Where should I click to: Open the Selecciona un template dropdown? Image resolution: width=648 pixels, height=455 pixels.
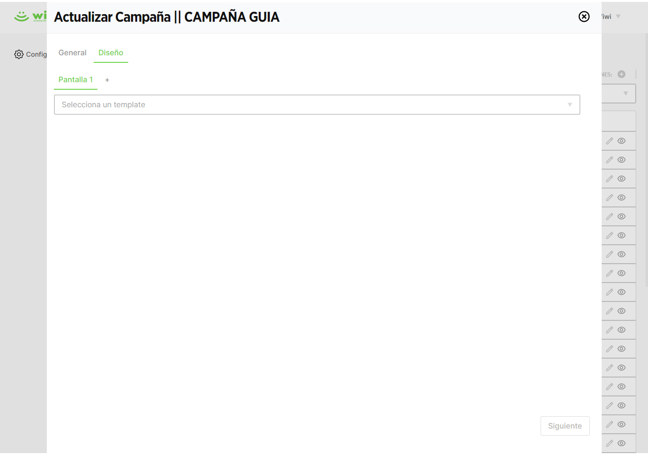tap(317, 104)
